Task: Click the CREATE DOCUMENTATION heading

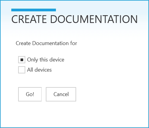Action: coord(74,19)
